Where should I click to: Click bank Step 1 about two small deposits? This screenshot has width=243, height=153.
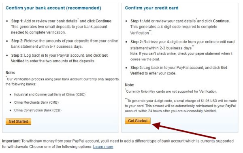click(62, 27)
